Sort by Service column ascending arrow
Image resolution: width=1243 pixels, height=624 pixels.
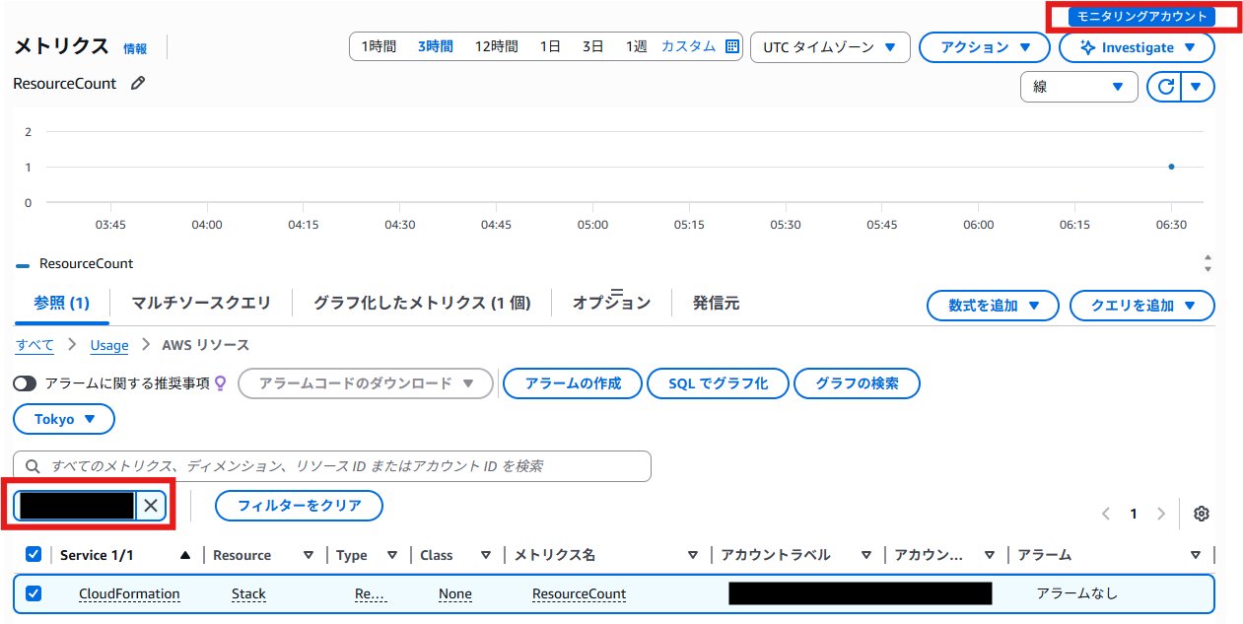185,555
